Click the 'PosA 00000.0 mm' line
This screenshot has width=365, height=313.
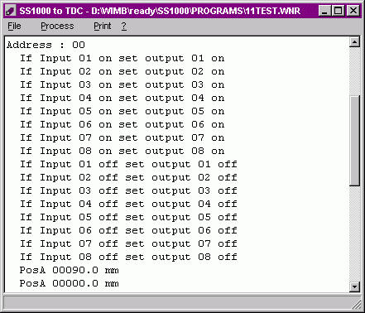click(69, 283)
